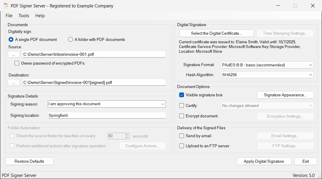Edit the Source path field
322x179 pixels.
pos(94,54)
